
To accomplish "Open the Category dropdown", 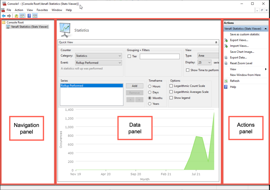I will click(98, 56).
